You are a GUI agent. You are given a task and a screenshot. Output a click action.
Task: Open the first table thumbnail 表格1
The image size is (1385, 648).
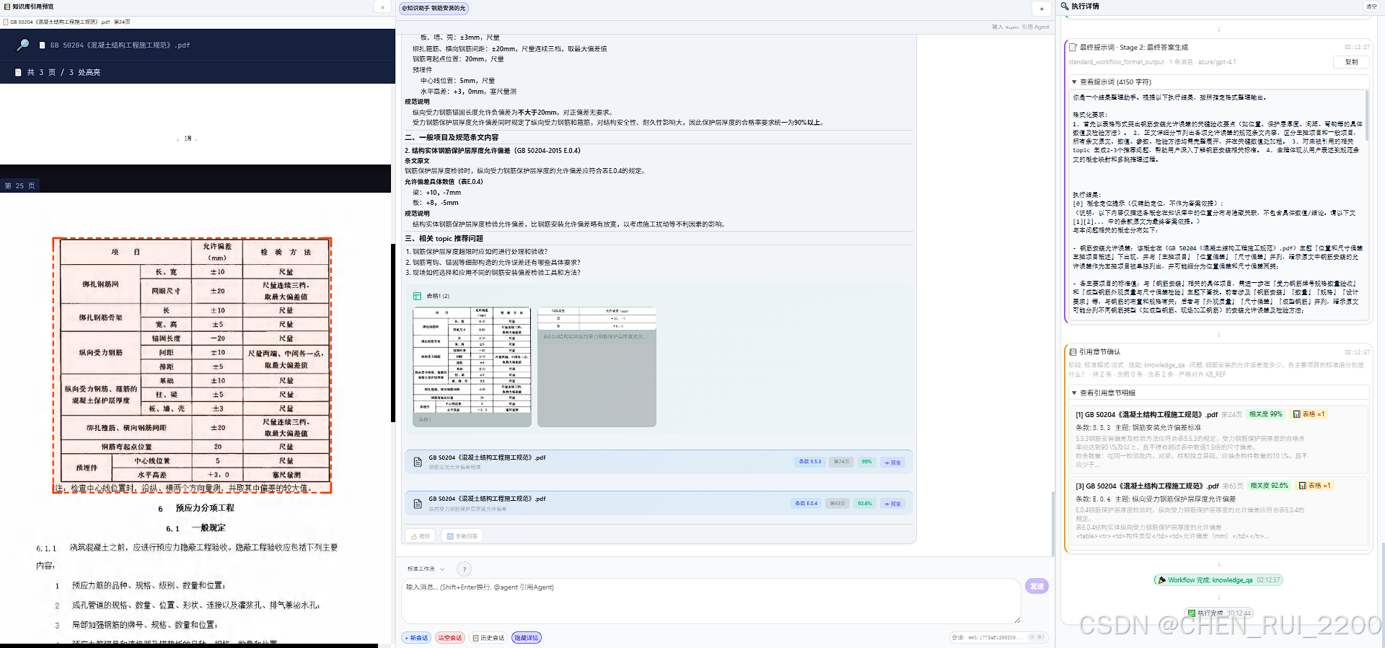click(x=472, y=367)
